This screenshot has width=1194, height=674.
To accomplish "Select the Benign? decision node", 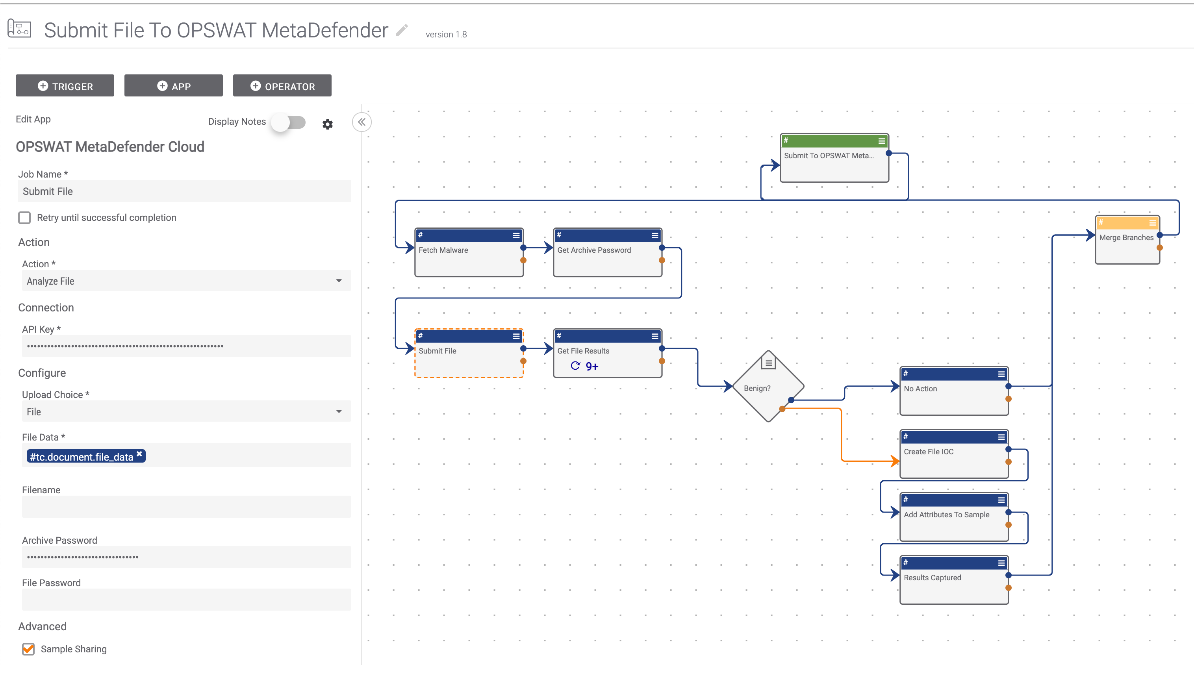I will click(x=768, y=386).
